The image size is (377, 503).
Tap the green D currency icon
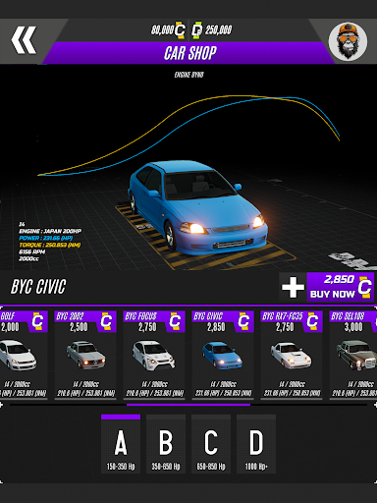196,30
